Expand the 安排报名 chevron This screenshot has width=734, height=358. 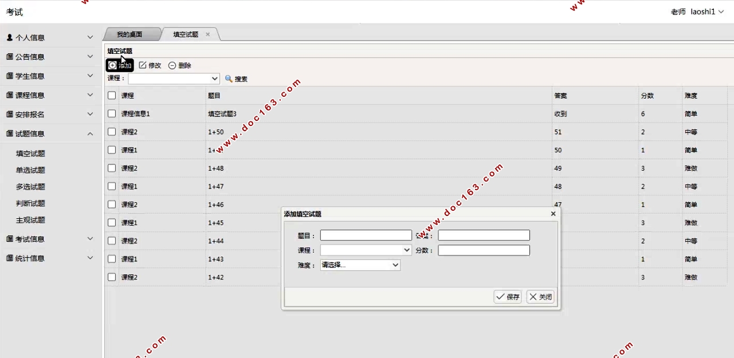90,114
